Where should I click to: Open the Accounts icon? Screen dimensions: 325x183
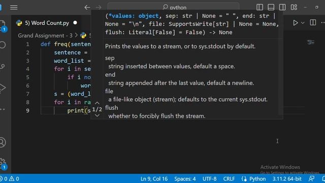click(x=3, y=142)
